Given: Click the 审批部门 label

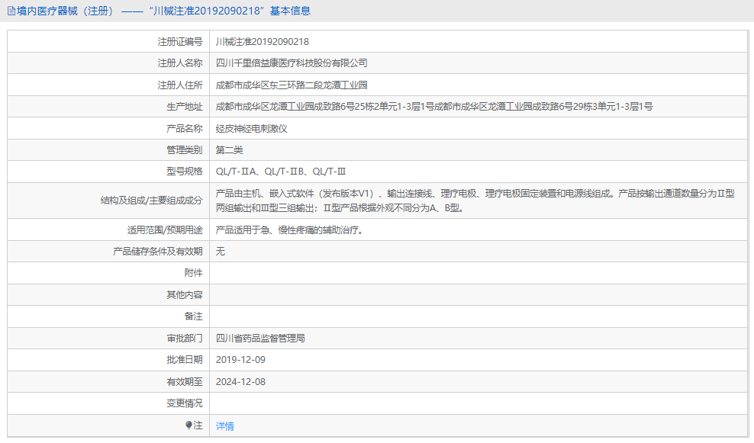Looking at the screenshot, I should coord(185,339).
